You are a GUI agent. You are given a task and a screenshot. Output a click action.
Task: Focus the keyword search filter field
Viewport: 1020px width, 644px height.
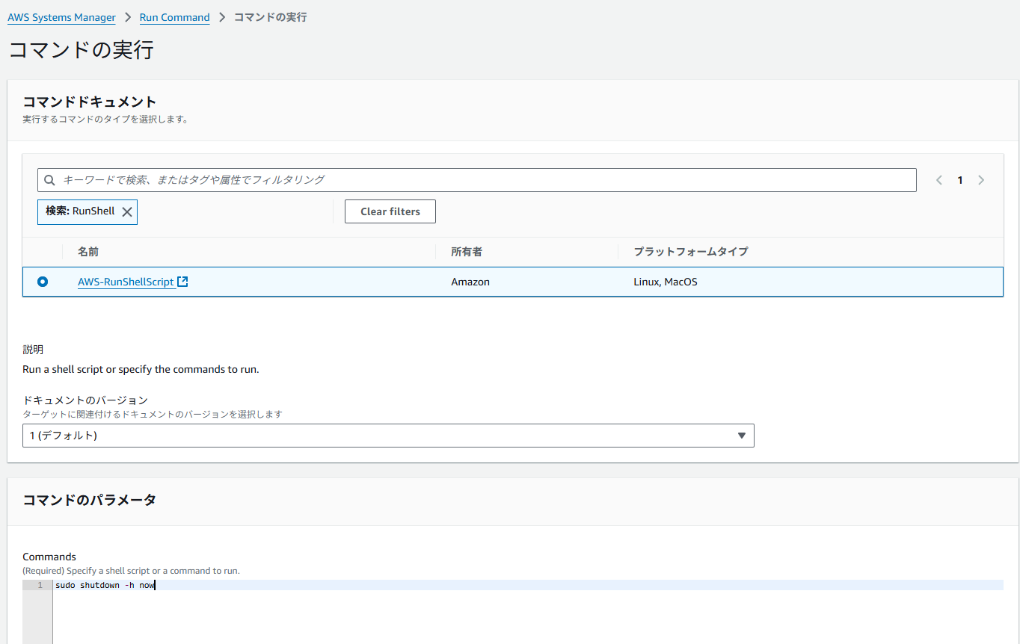(x=479, y=180)
